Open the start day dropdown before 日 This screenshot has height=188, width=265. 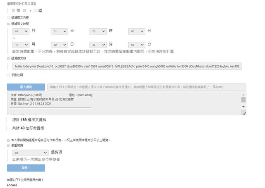click(59, 31)
